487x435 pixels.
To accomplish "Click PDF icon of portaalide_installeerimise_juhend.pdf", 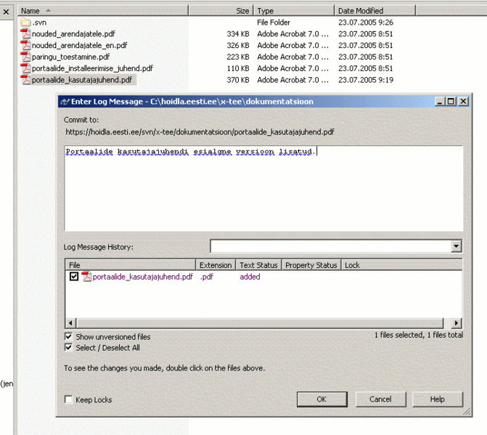I will click(25, 68).
